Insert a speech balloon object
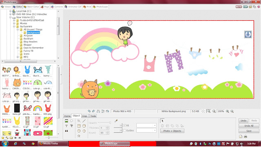The height and width of the screenshot is (147, 261). [72, 121]
